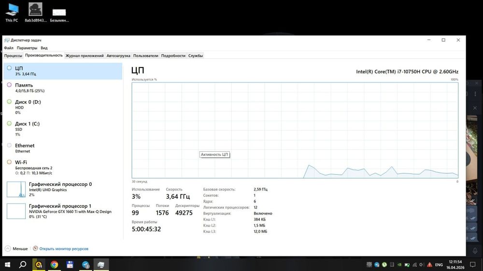Click the volume speaker tray icon
This screenshot has width=483, height=271.
point(422,265)
